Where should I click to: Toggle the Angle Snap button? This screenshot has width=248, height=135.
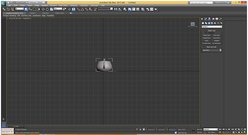click(82, 9)
